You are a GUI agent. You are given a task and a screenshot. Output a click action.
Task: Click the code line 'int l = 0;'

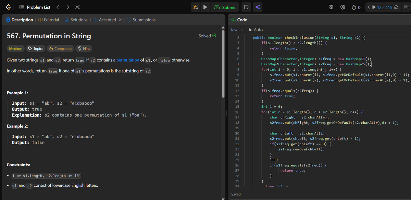point(272,107)
